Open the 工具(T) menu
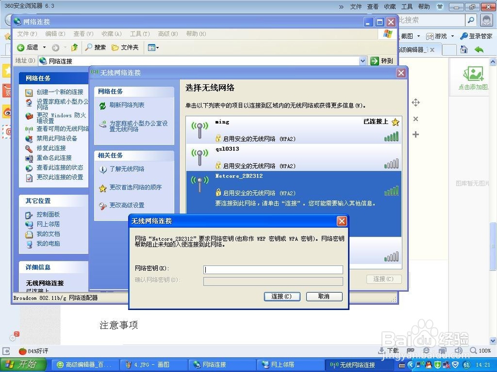Screen dimensions: 497x372 point(139,34)
